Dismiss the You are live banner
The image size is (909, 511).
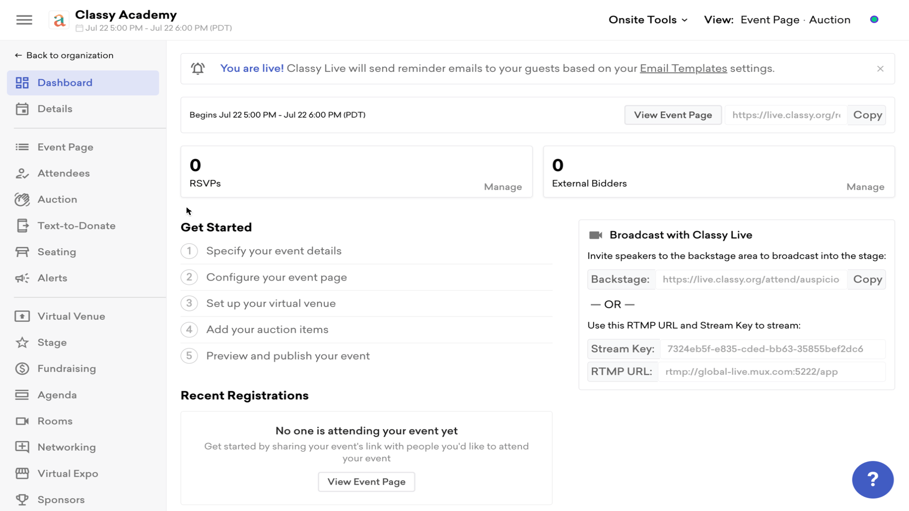tap(880, 69)
